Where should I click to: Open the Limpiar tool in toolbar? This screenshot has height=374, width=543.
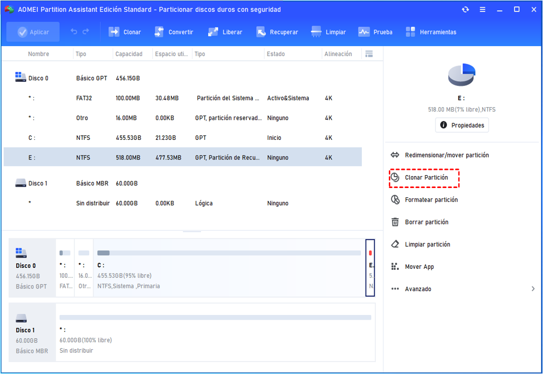coord(328,32)
